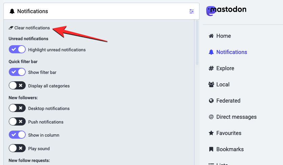283x165 pixels.
Task: Open Direct messages
Action: (233, 117)
